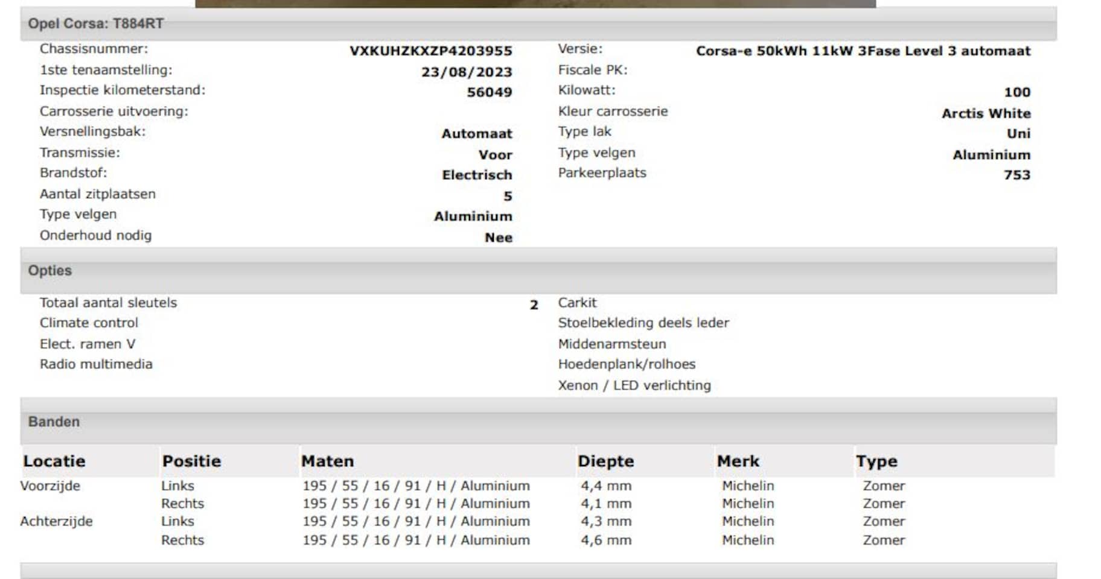Click the Inspectie kilometerstand label
This screenshot has width=1101, height=579.
(123, 90)
